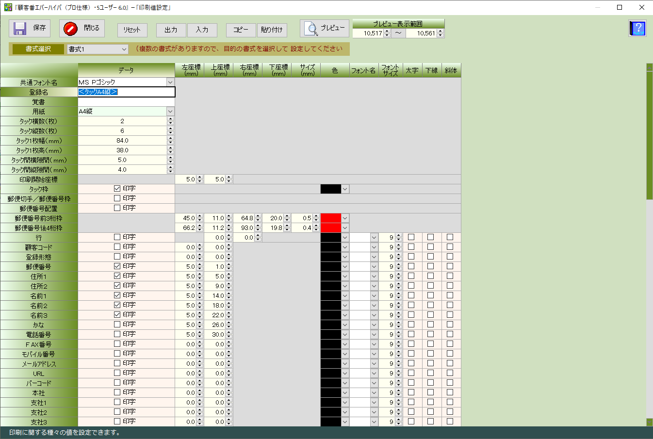Open フォント名 dropdown in かな row

coord(374,325)
